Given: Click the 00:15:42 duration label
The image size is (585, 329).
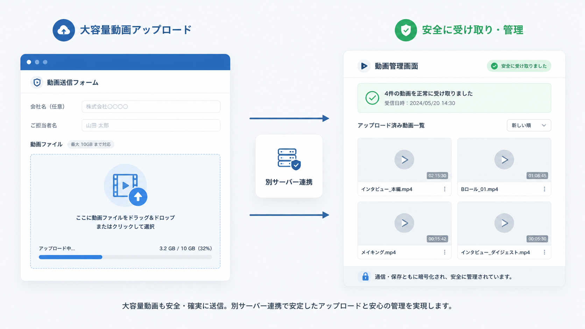Looking at the screenshot, I should pos(437,239).
